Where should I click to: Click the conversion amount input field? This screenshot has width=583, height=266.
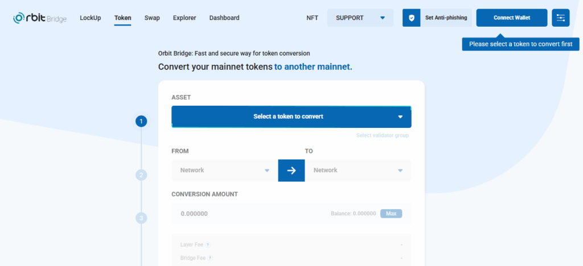291,214
